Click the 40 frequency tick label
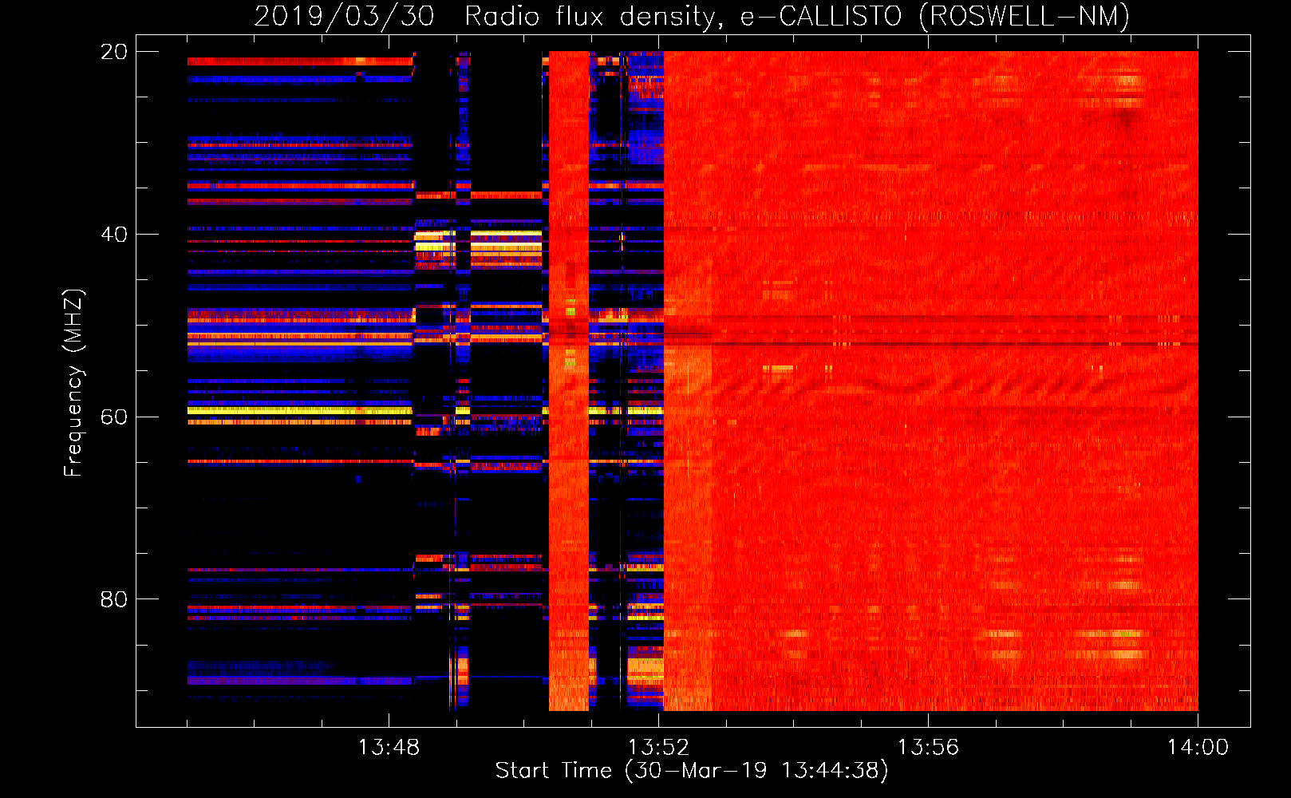Screen dimensions: 1291x798 point(113,235)
